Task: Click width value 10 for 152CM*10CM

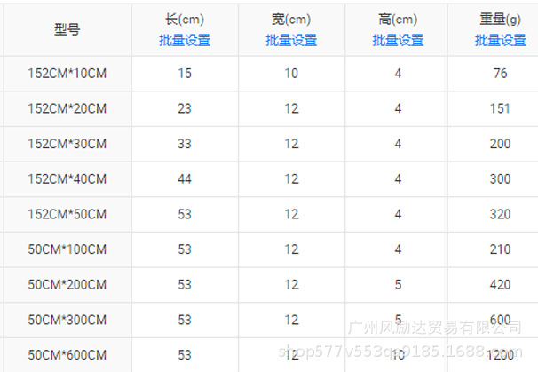Action: (x=291, y=74)
